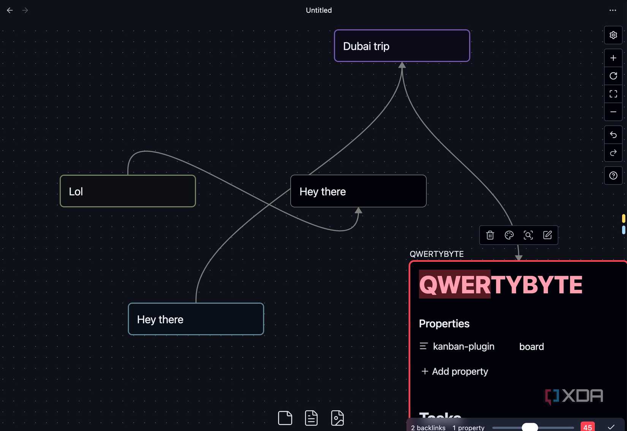Select the black Hey there card
The width and height of the screenshot is (627, 431).
(358, 191)
